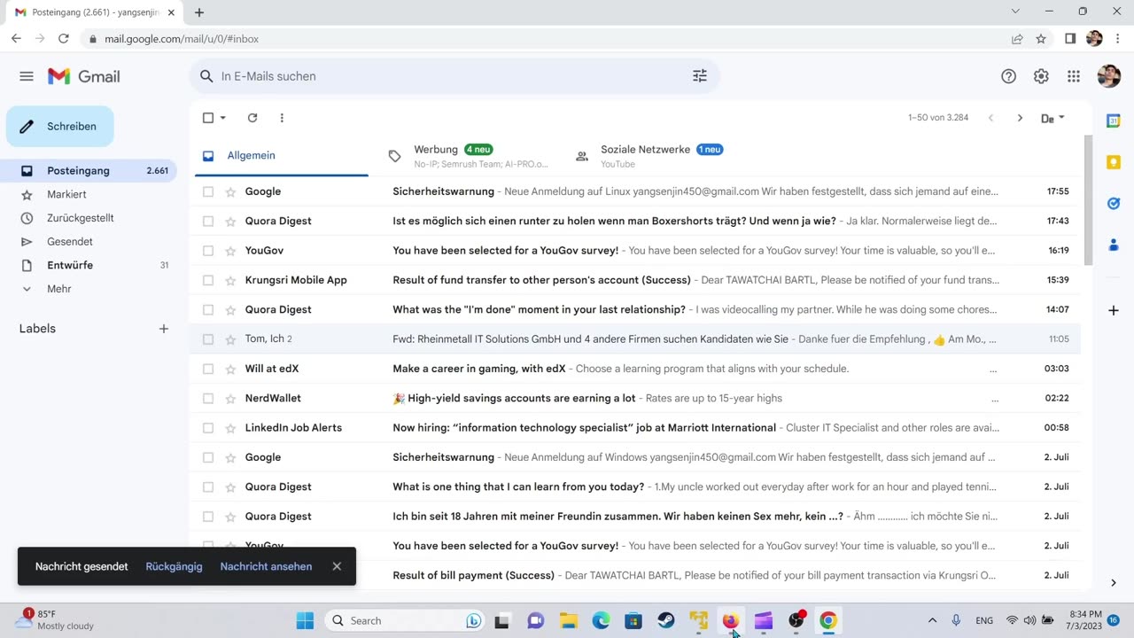This screenshot has height=638, width=1134.
Task: Click the browser address bar URL
Action: pyautogui.click(x=182, y=39)
